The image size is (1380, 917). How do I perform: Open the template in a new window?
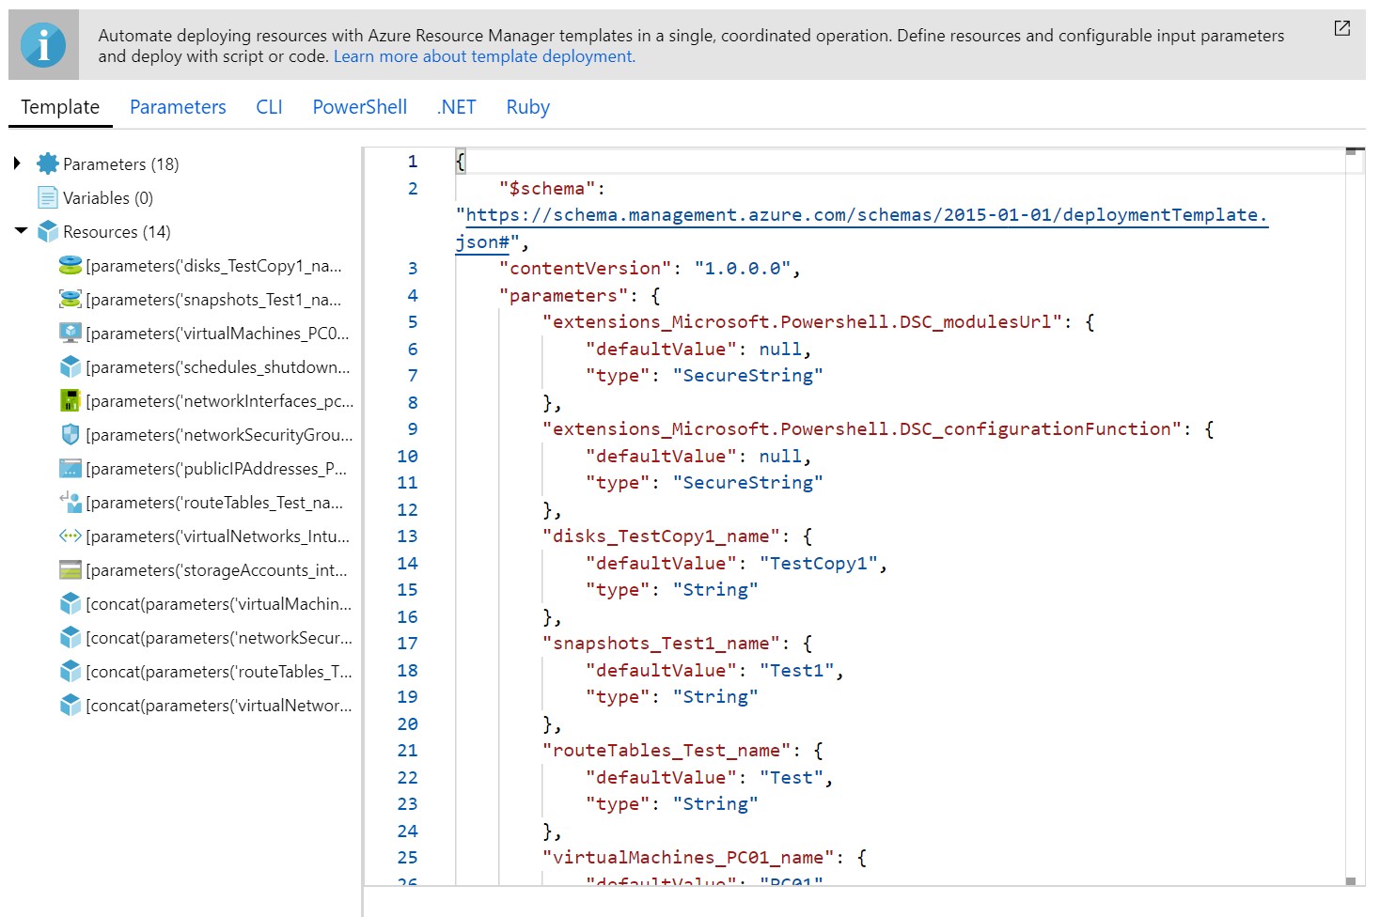coord(1341,29)
